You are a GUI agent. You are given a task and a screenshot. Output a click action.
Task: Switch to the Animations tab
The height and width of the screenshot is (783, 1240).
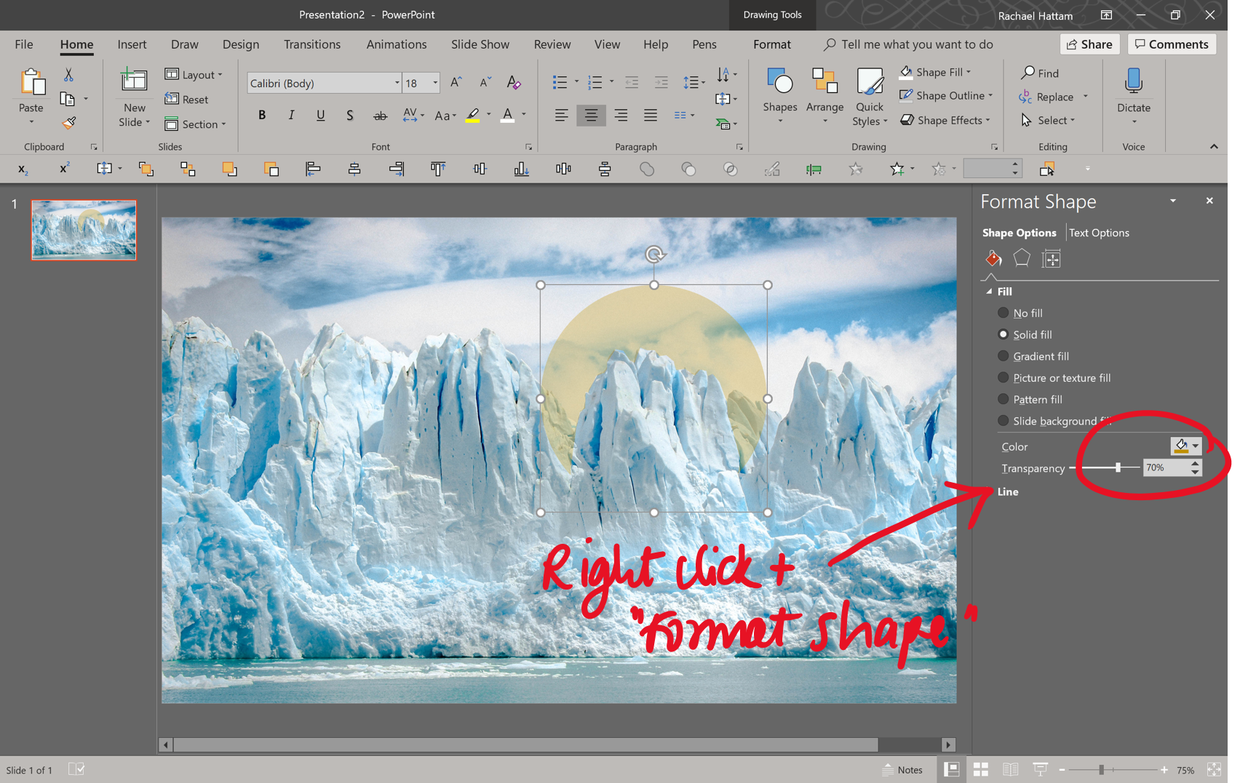[396, 44]
